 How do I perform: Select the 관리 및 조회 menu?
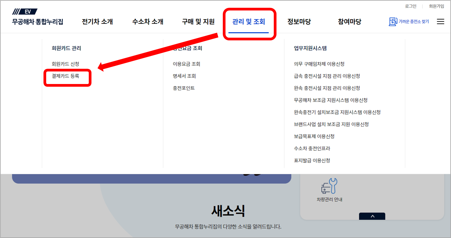click(249, 22)
